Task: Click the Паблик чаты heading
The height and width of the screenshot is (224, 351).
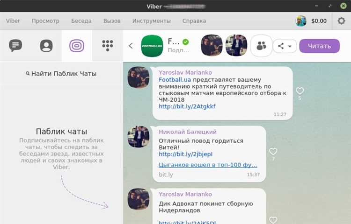Action: click(x=61, y=132)
